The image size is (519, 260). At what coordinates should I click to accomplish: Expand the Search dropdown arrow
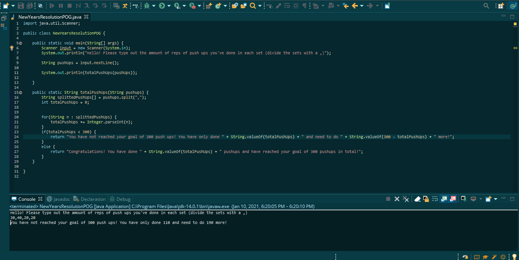pyautogui.click(x=260, y=6)
